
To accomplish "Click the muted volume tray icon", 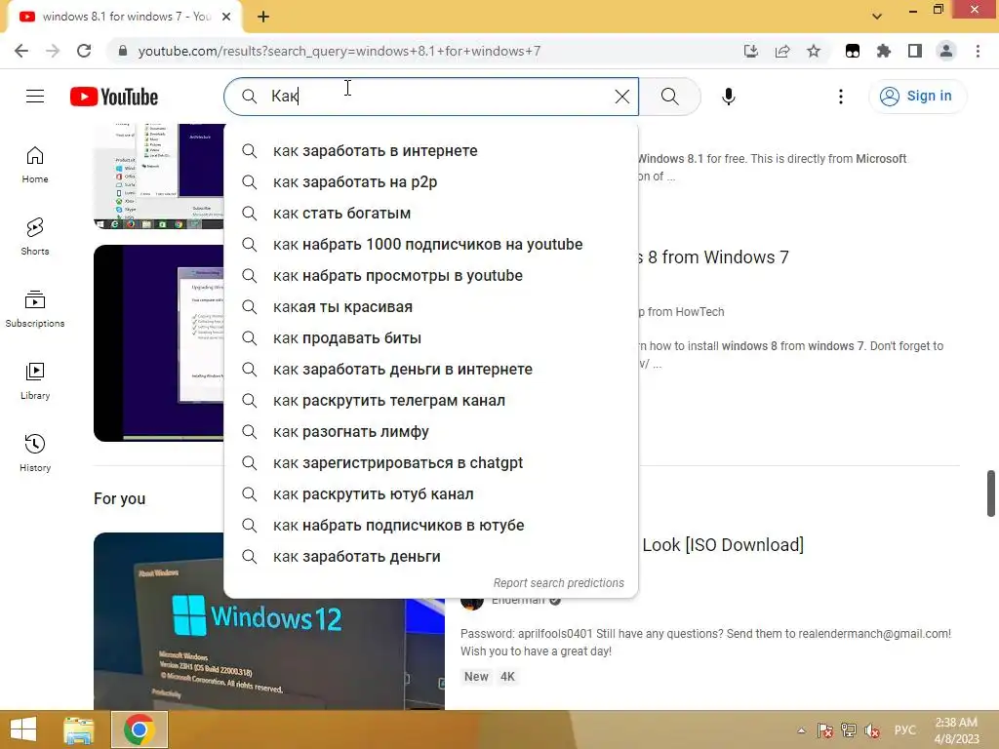I will tap(872, 730).
